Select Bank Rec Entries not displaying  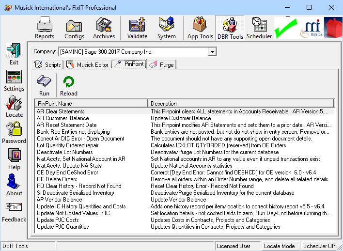click(185, 132)
